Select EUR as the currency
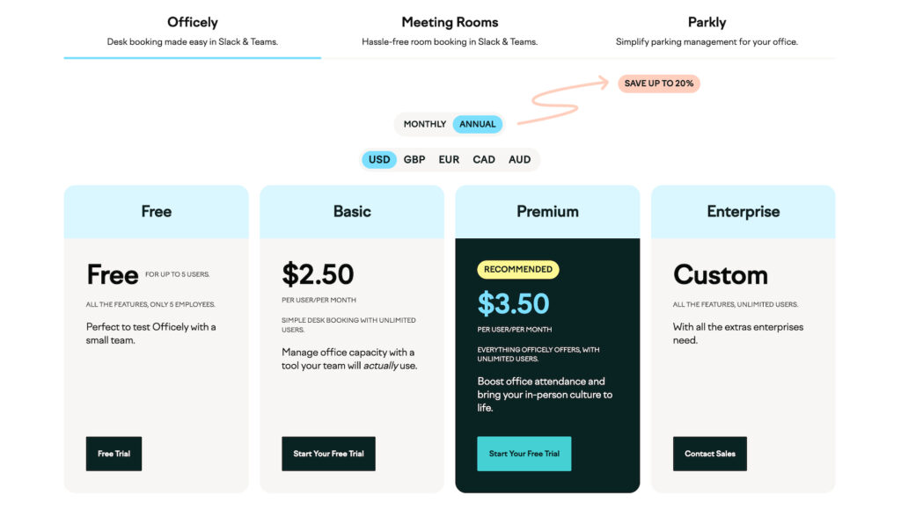 (449, 159)
